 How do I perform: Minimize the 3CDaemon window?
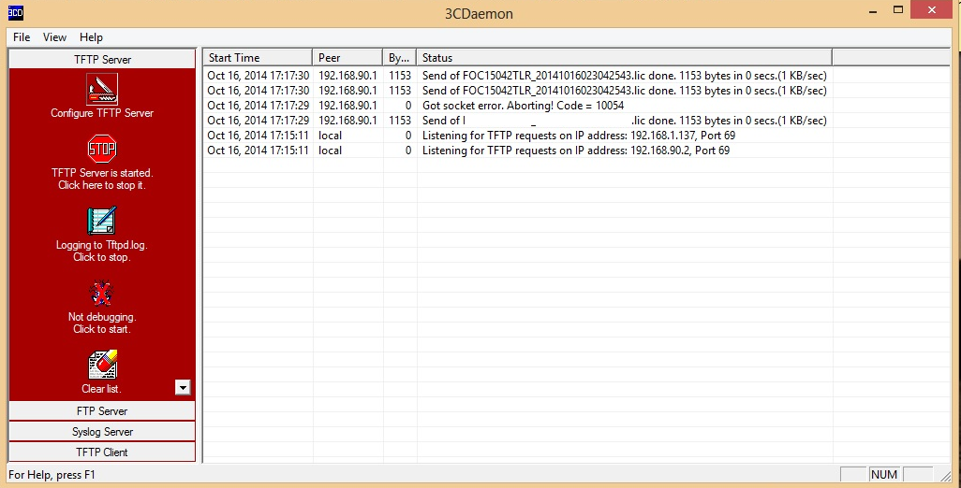coord(873,10)
